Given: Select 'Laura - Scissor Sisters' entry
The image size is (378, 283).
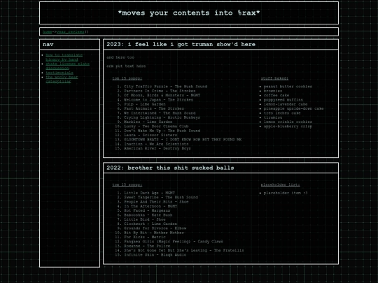Looking at the screenshot, I should [x=150, y=135].
